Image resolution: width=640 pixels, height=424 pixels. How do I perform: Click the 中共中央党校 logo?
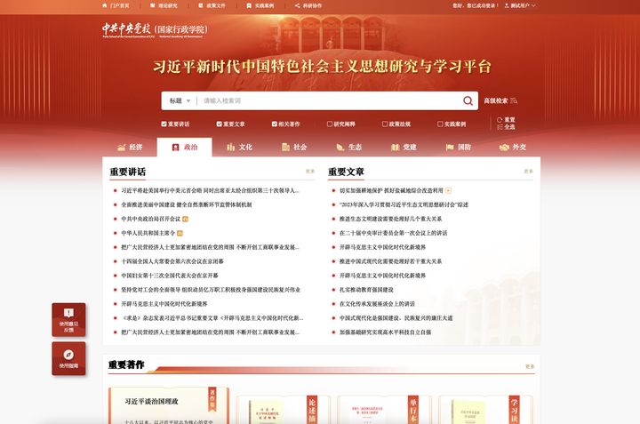tap(155, 30)
